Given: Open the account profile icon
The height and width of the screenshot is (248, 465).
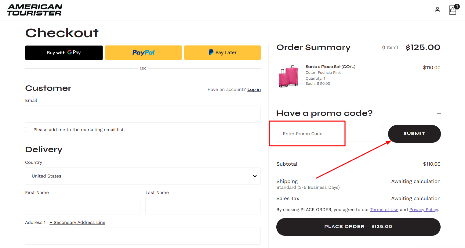Looking at the screenshot, I should click(x=437, y=10).
